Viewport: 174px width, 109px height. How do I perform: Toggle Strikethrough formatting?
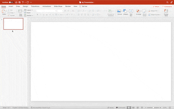click(47, 15)
